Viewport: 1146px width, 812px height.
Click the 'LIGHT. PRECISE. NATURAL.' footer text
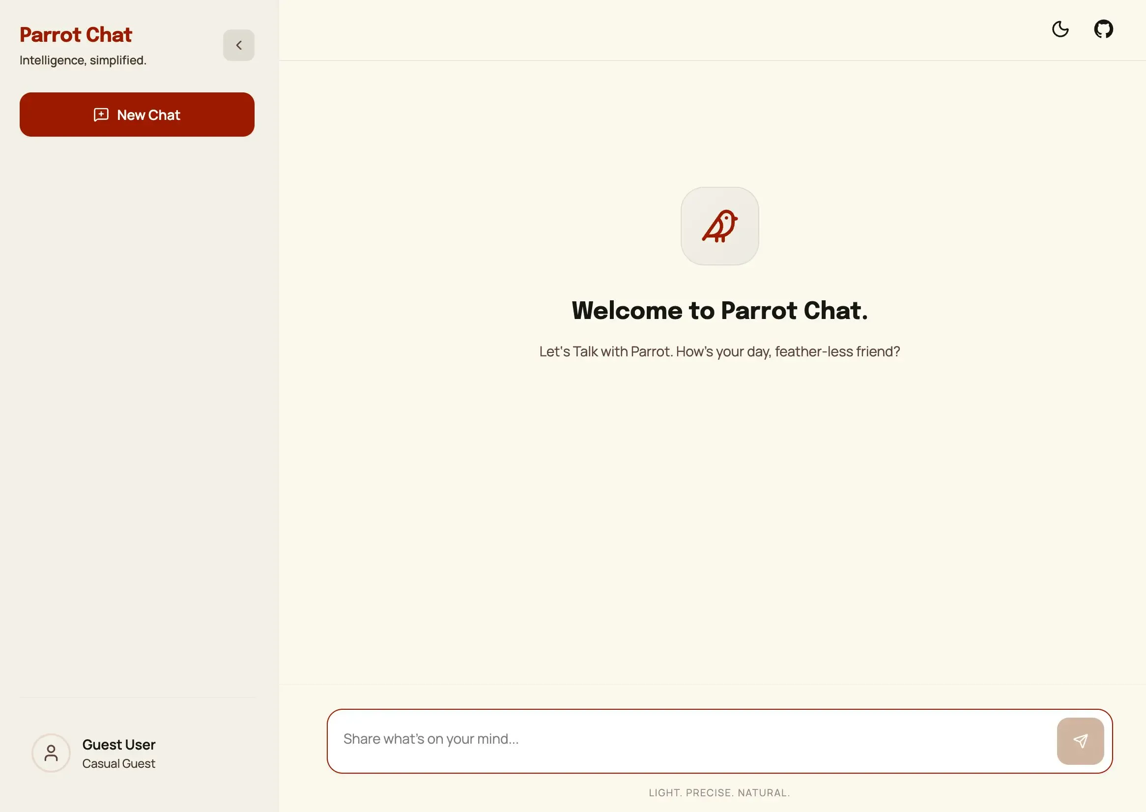719,792
